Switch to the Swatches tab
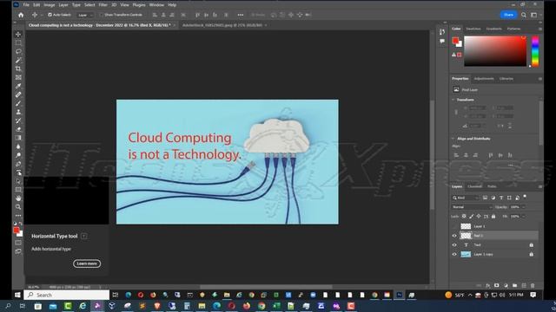The image size is (556, 312). pos(473,29)
